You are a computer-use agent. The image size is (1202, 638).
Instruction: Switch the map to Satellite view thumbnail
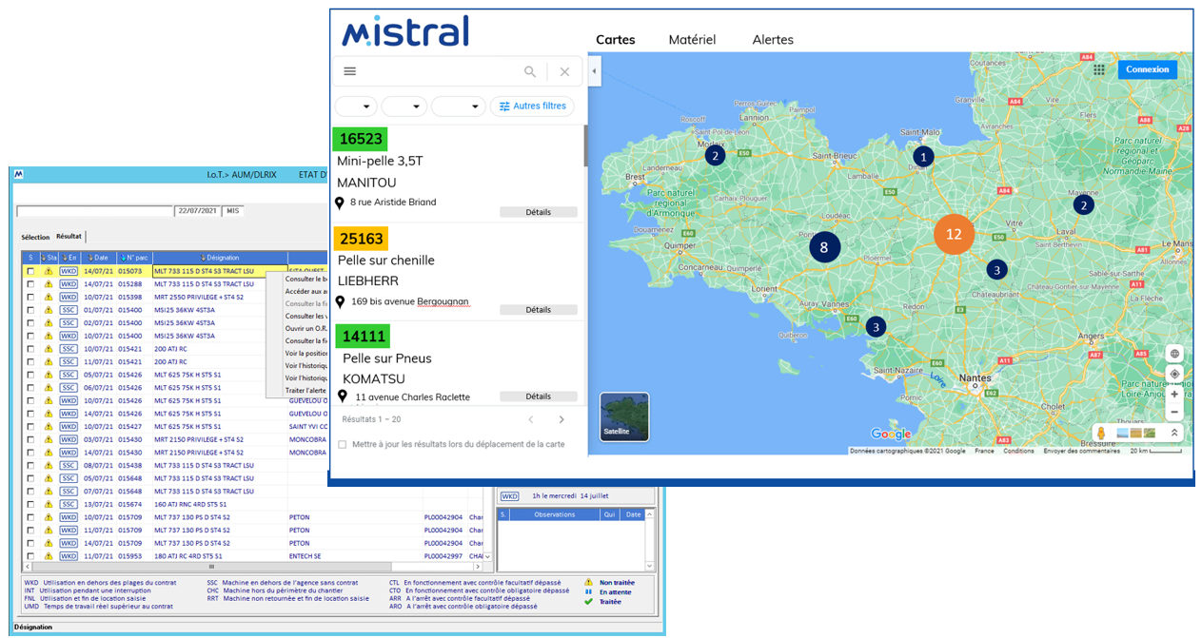point(624,416)
